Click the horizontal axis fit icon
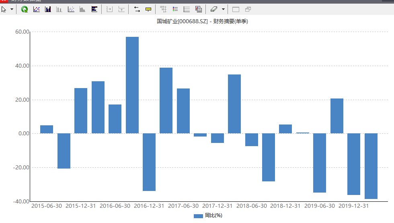394x223 pixels. tap(109, 10)
